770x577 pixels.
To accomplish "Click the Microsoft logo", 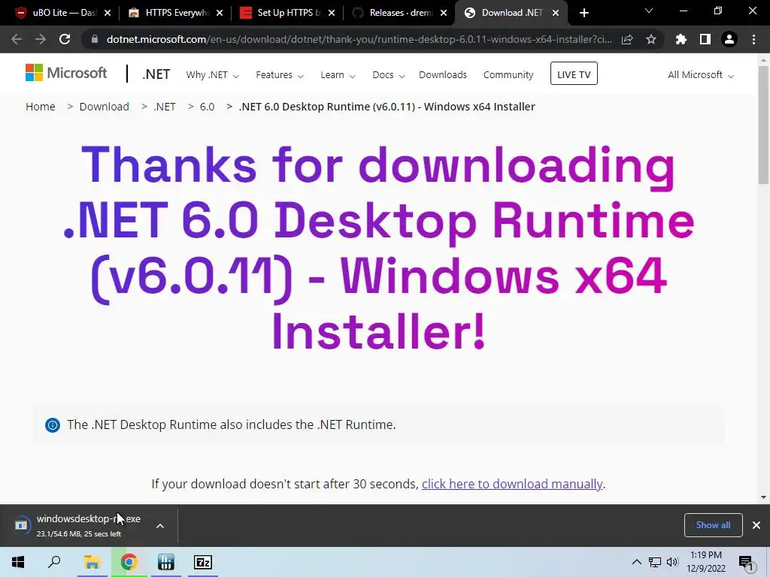I will coord(66,73).
